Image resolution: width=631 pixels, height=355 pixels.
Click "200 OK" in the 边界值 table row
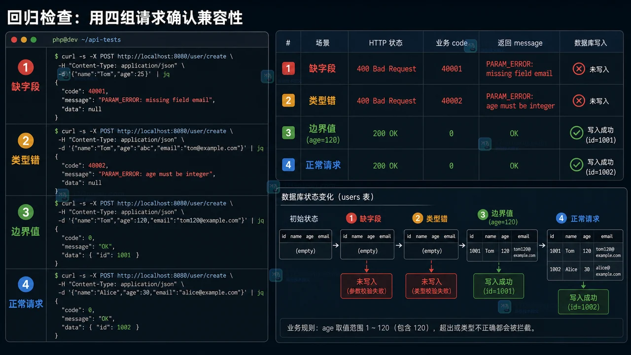[x=386, y=133]
